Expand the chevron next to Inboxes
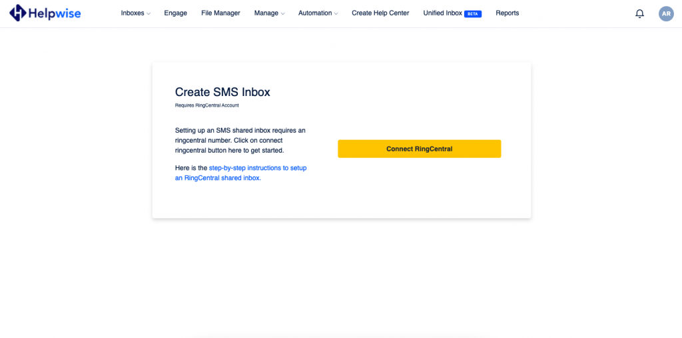This screenshot has height=338, width=682. click(x=149, y=14)
